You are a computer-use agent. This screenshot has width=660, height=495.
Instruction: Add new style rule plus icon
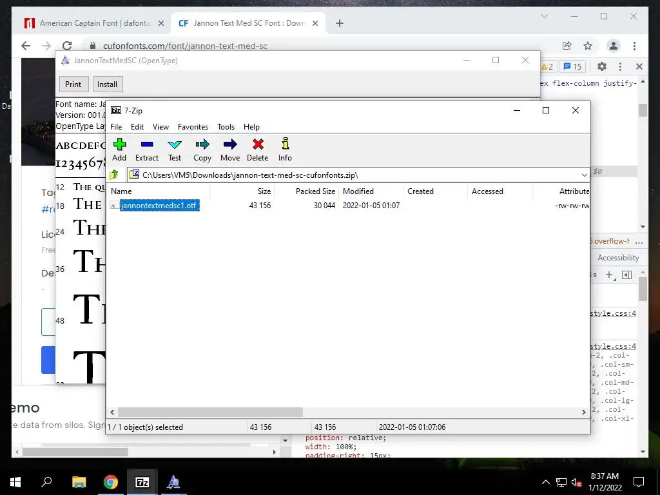pos(609,275)
